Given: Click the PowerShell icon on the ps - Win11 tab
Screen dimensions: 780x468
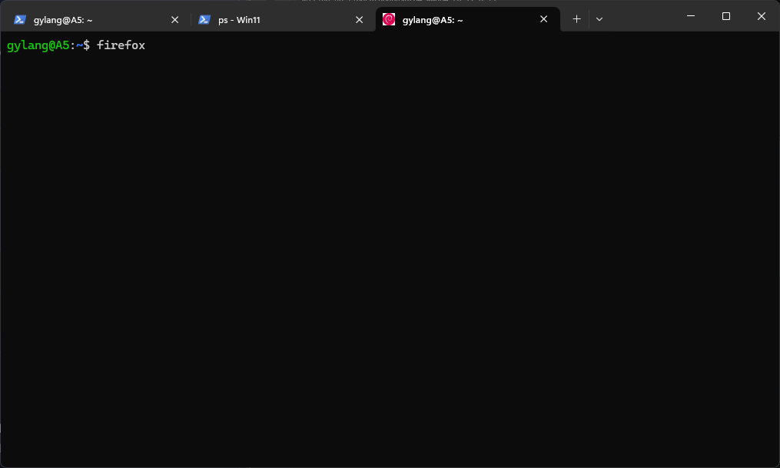Looking at the screenshot, I should point(204,20).
